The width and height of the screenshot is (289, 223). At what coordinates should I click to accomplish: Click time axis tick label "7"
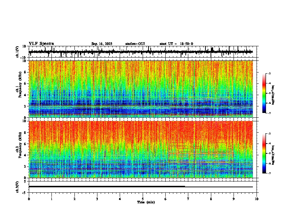(188, 199)
